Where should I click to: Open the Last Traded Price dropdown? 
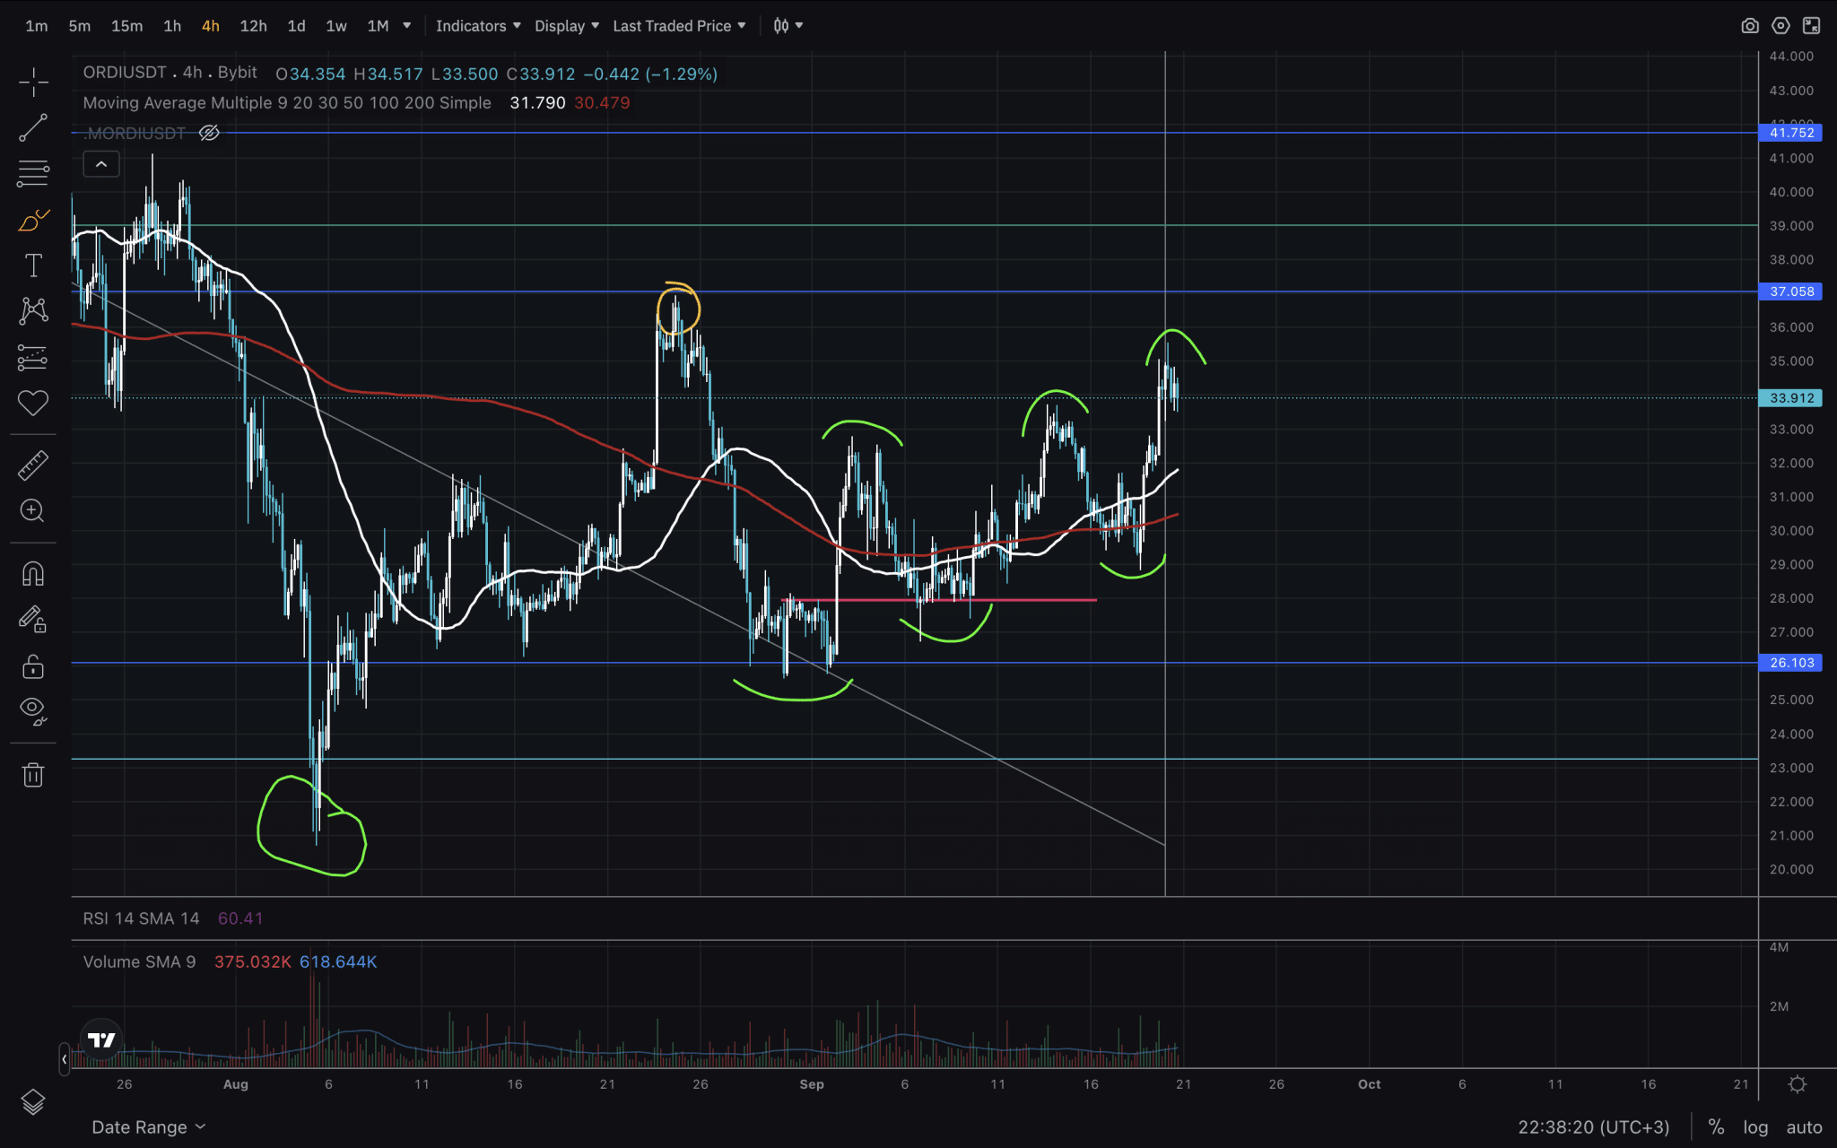click(679, 26)
